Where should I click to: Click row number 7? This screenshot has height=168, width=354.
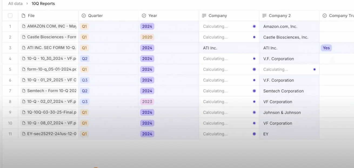(10, 91)
